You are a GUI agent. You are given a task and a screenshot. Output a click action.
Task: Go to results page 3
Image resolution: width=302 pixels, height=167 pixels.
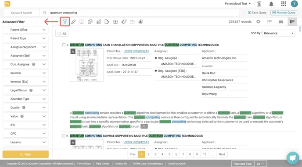pos(155,154)
